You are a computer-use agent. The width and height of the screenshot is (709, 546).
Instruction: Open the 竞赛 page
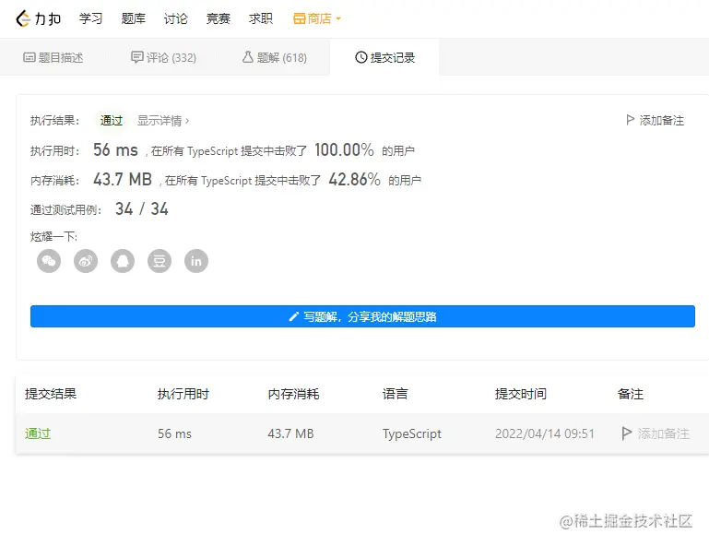click(x=218, y=18)
